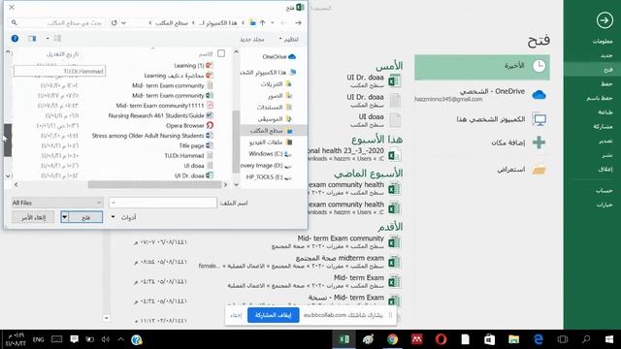Viewport: 621px width, 349px height.
Task: Click the Open (فتح) button
Action: point(85,217)
